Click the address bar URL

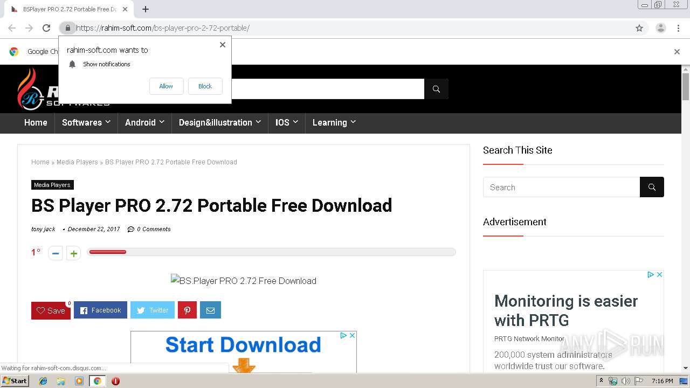[x=162, y=28]
